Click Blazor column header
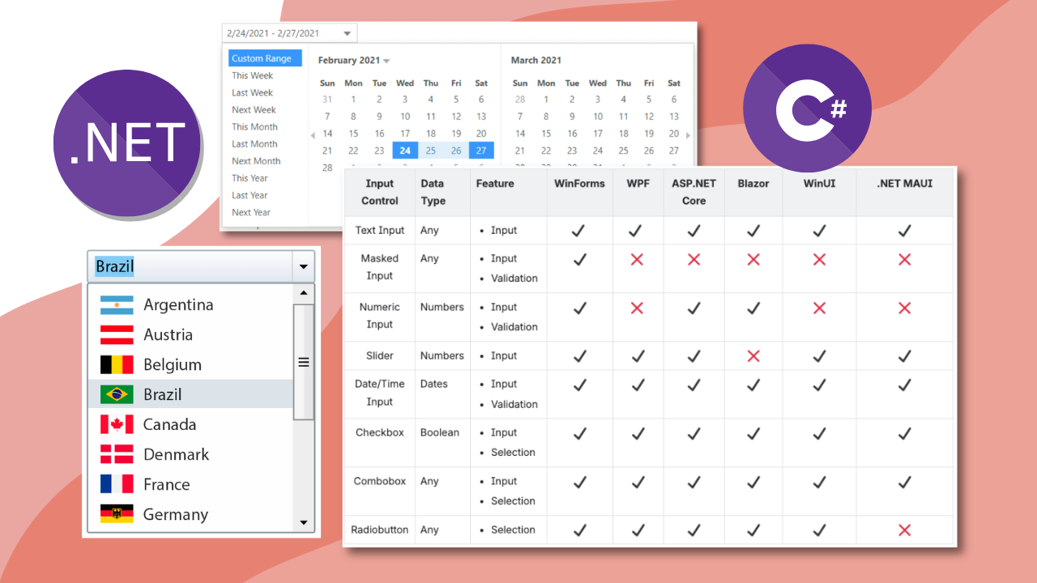 [753, 184]
